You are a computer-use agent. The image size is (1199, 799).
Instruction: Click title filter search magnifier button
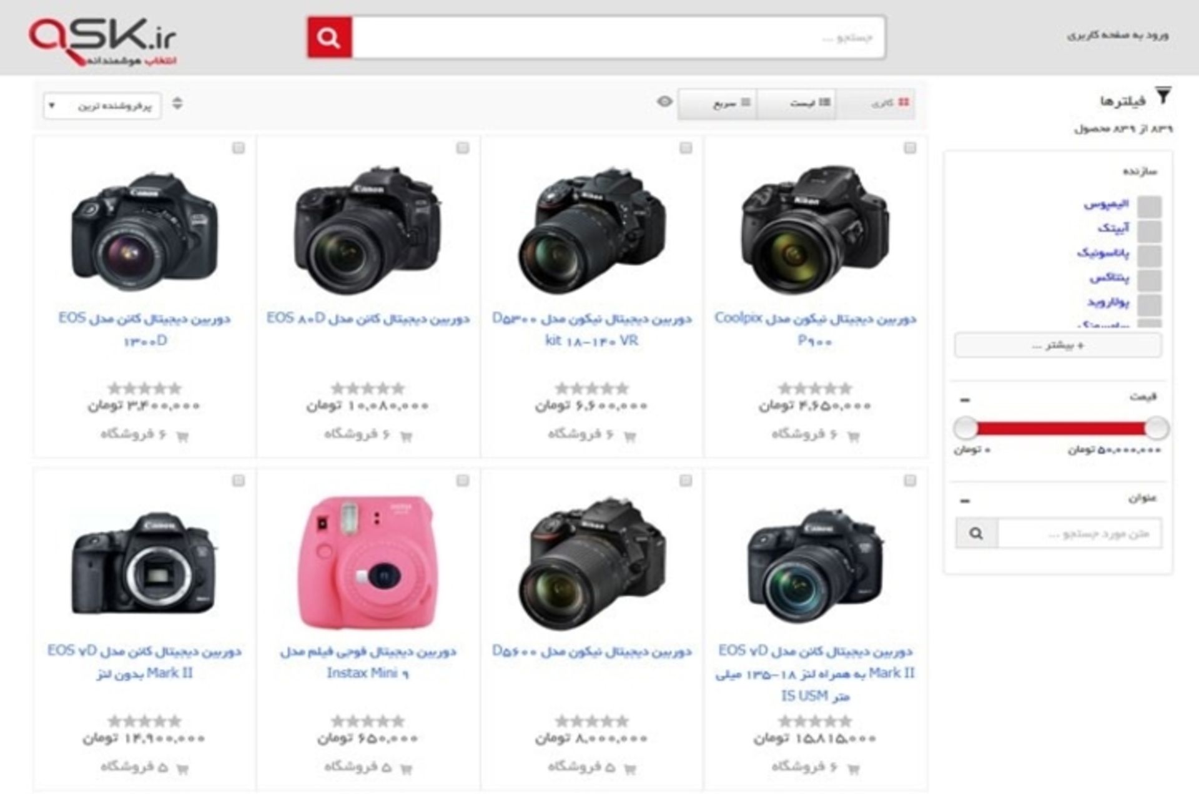point(976,534)
